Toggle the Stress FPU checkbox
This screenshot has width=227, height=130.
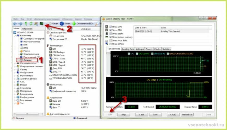click(x=111, y=30)
